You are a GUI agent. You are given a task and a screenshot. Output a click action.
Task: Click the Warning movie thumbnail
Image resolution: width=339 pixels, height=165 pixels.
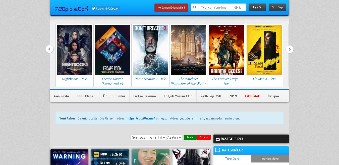(x=69, y=157)
